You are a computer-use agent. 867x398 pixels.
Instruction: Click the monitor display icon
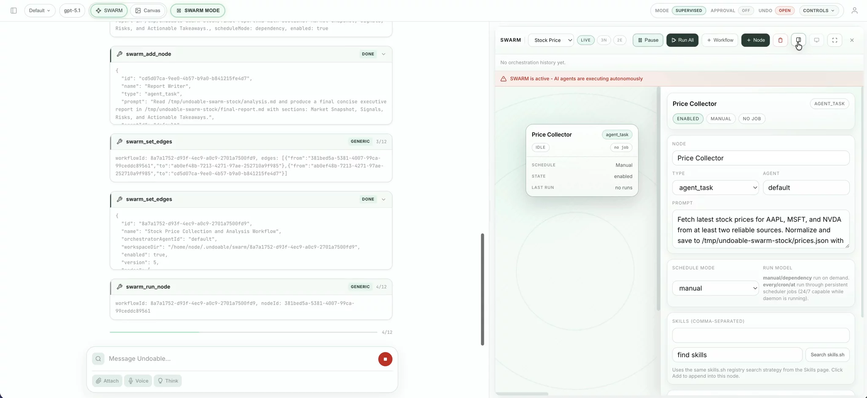tap(816, 40)
